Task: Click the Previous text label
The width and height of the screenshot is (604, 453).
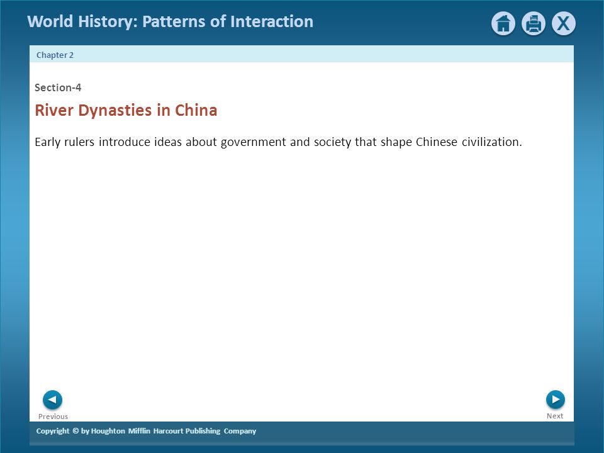Action: [53, 417]
